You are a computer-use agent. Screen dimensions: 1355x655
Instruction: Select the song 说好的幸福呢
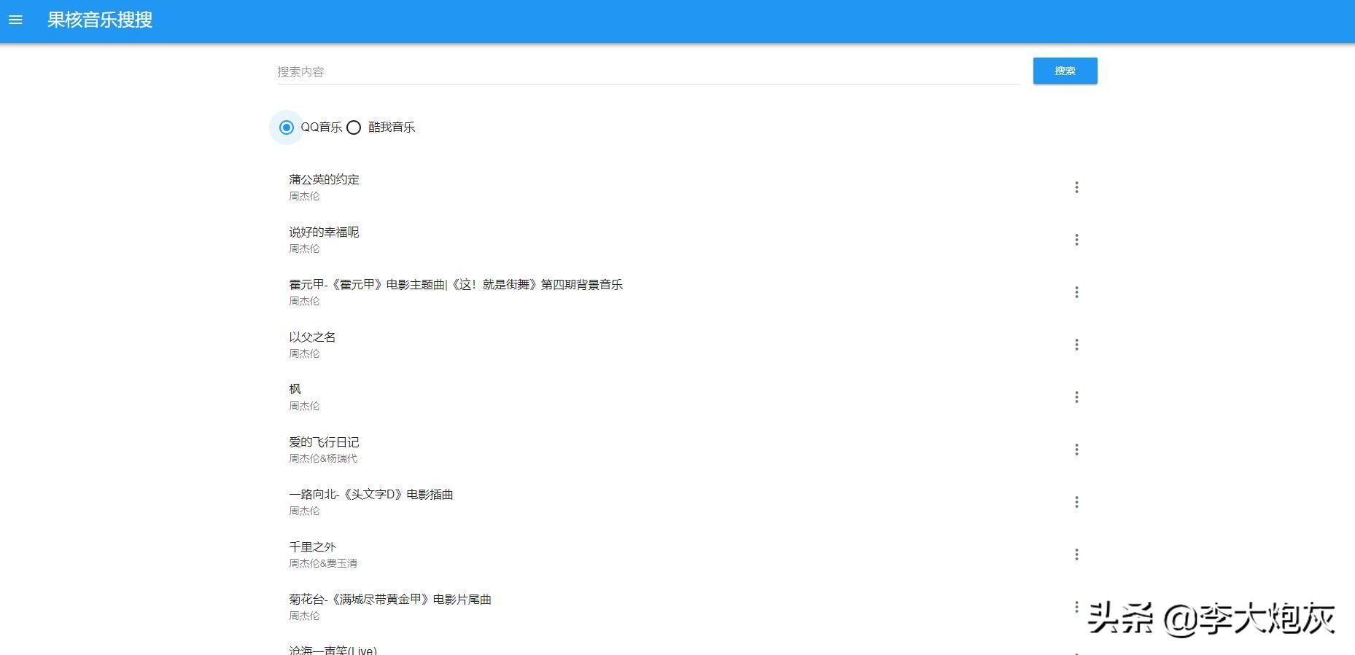324,232
